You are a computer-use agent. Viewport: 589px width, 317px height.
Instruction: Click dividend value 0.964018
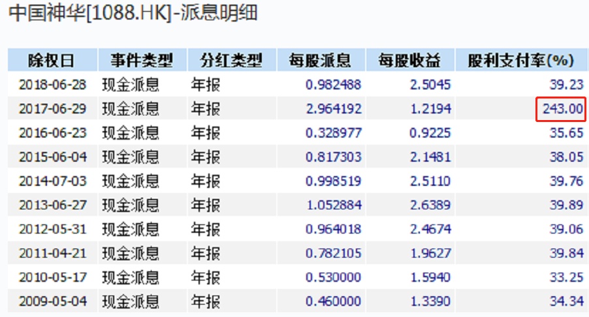click(334, 229)
